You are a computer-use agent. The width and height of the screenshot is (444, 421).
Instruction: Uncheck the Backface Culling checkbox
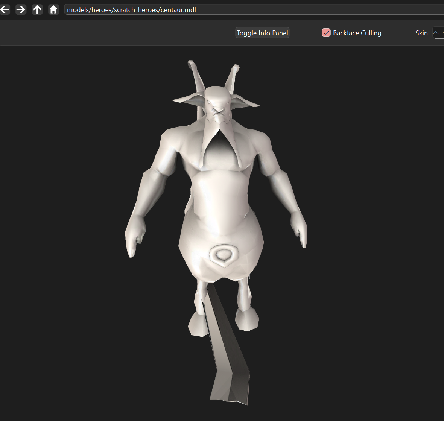[x=326, y=33]
